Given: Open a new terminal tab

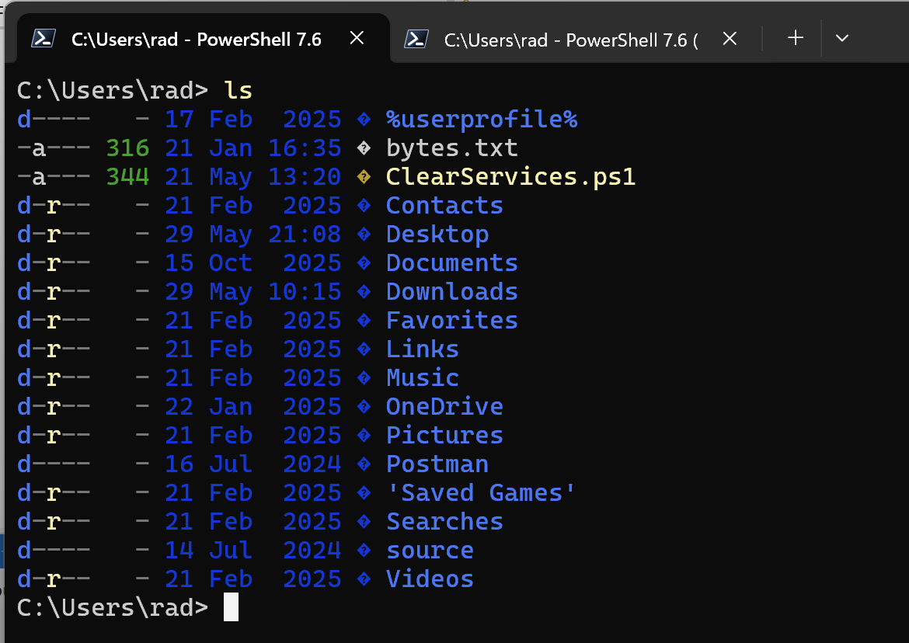Looking at the screenshot, I should click(x=796, y=38).
